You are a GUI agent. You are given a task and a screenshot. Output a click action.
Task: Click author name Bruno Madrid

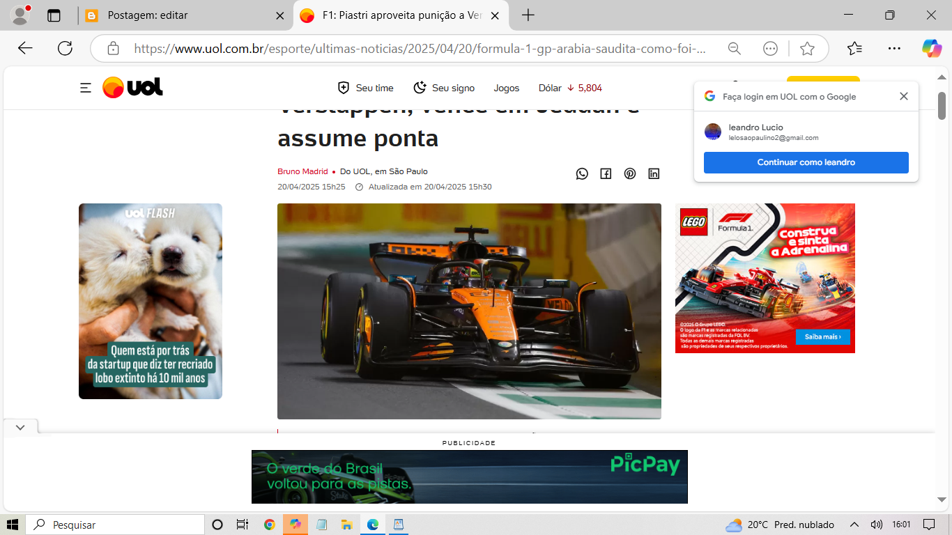[x=302, y=171]
